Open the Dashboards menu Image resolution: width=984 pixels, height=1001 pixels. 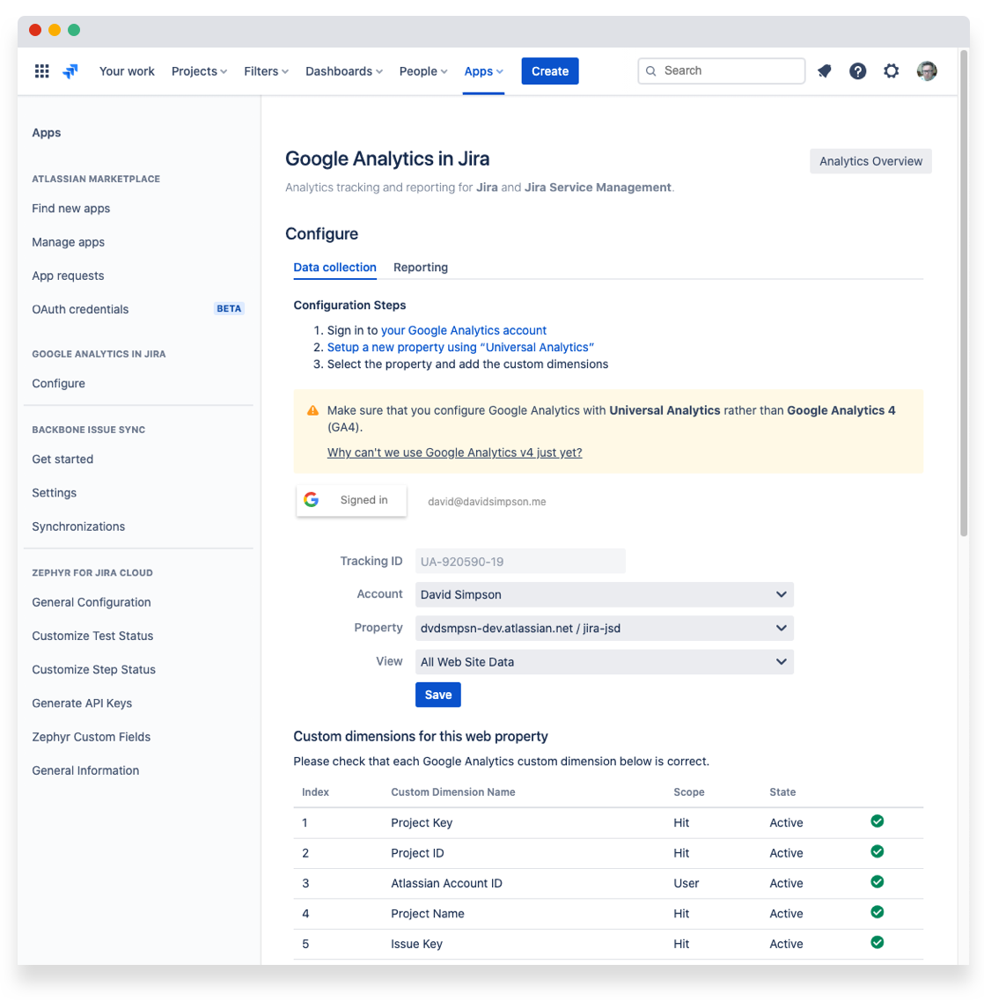pos(343,71)
